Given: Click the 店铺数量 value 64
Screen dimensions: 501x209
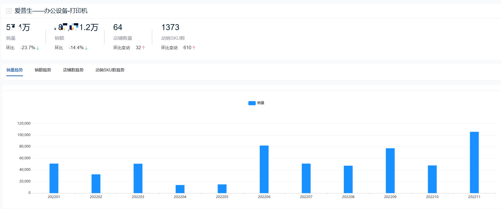Looking at the screenshot, I should [118, 28].
